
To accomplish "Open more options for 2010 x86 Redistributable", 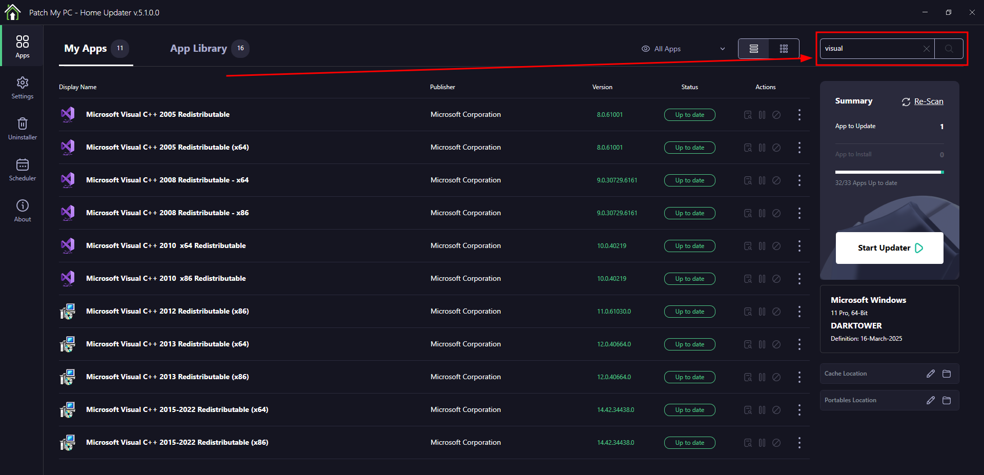I will point(799,279).
